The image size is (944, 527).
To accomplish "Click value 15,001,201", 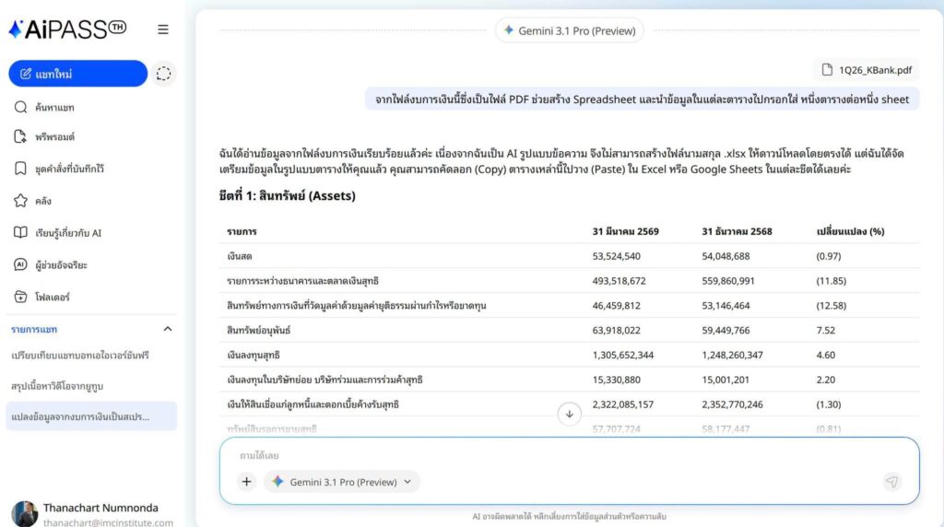I will click(726, 379).
